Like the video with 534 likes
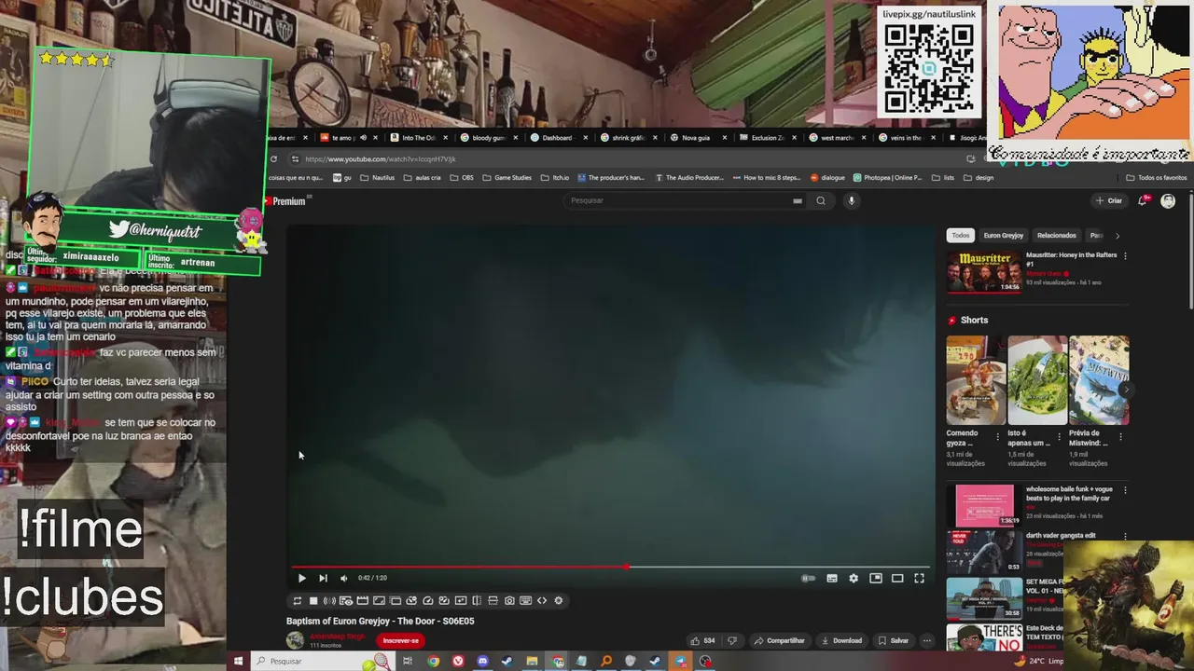This screenshot has height=671, width=1194. [701, 640]
